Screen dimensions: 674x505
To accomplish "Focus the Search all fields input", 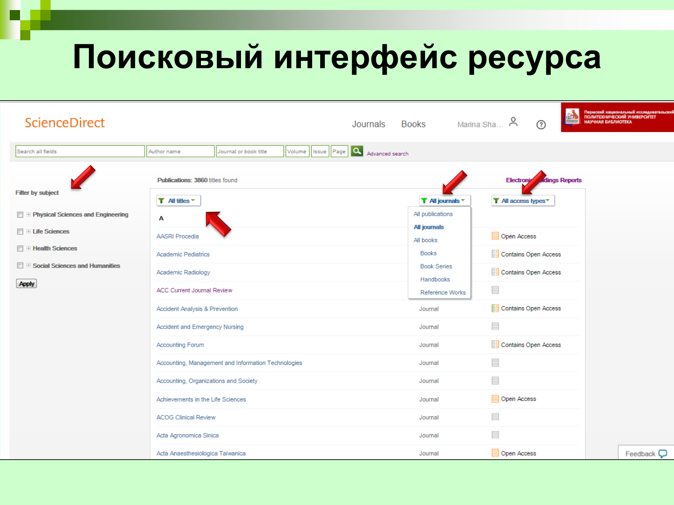I will click(x=80, y=151).
